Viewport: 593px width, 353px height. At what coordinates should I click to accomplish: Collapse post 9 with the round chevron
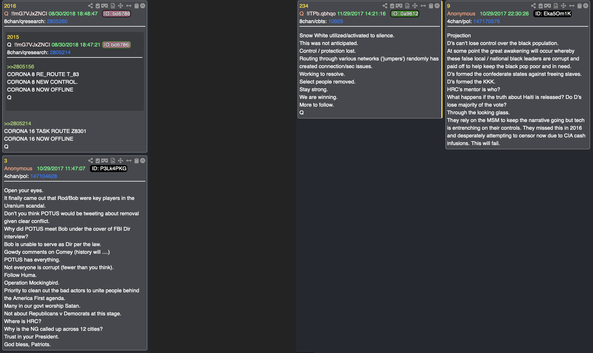(586, 6)
